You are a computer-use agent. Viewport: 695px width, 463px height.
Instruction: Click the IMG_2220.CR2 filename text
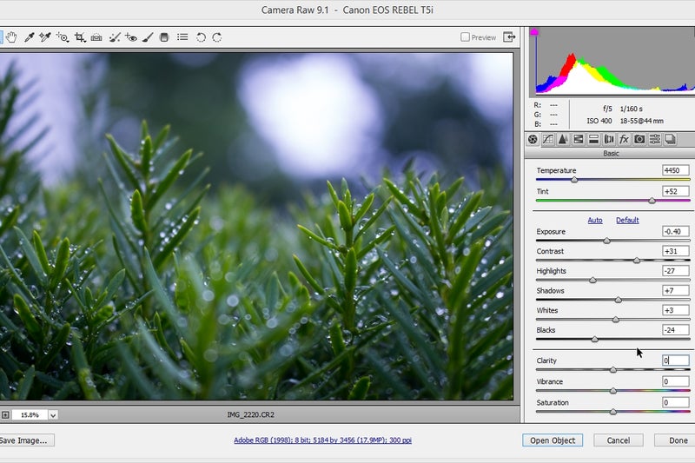[250, 414]
